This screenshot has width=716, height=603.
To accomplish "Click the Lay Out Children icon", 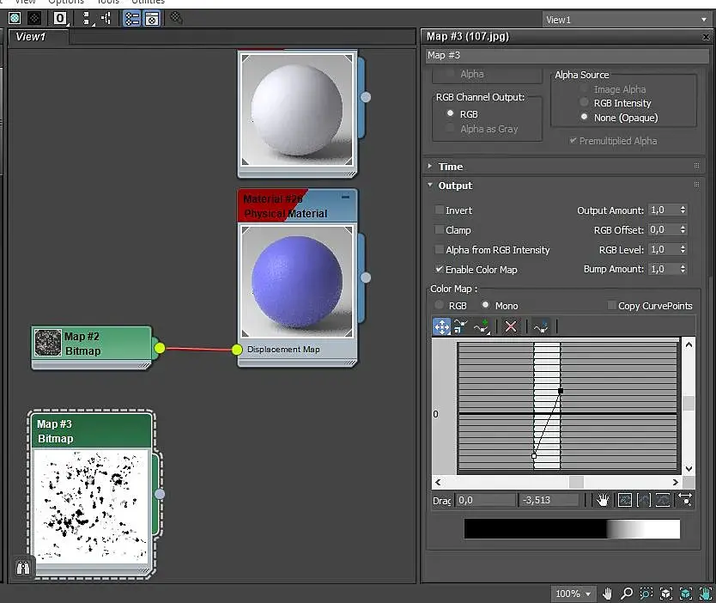I will coord(106,18).
